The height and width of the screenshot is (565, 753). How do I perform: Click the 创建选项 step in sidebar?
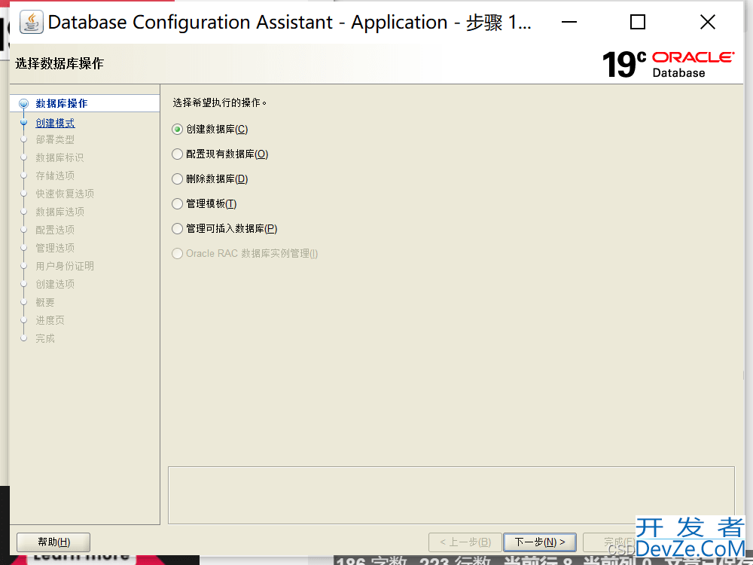pos(55,285)
